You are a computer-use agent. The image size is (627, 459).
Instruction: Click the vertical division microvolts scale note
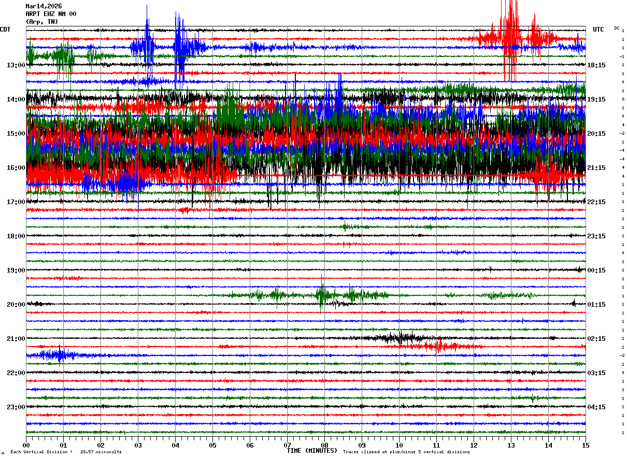(x=66, y=452)
